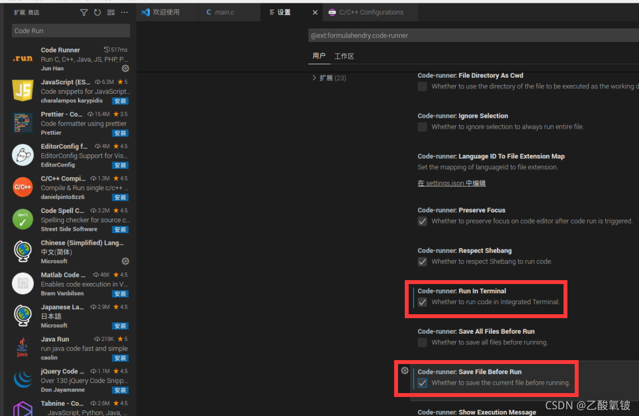
Task: Switch to C/C++ Configurations tab
Action: coord(371,12)
